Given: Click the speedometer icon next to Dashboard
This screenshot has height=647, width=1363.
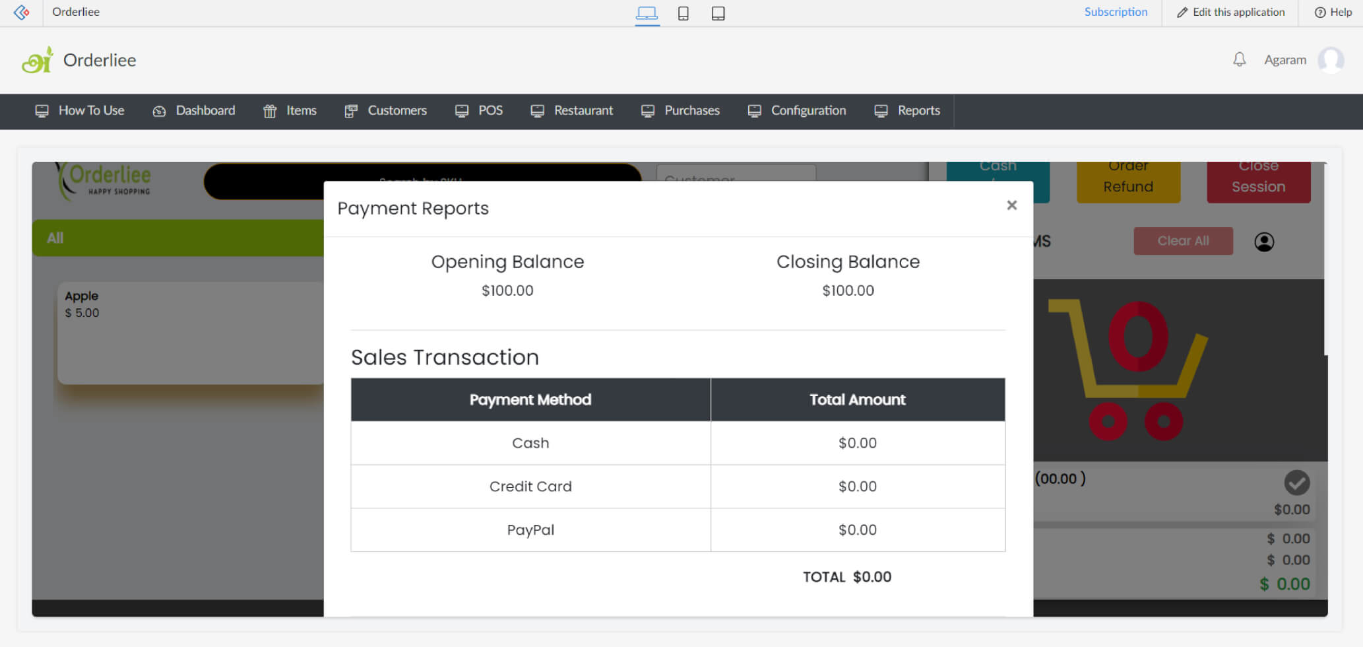Looking at the screenshot, I should 159,111.
